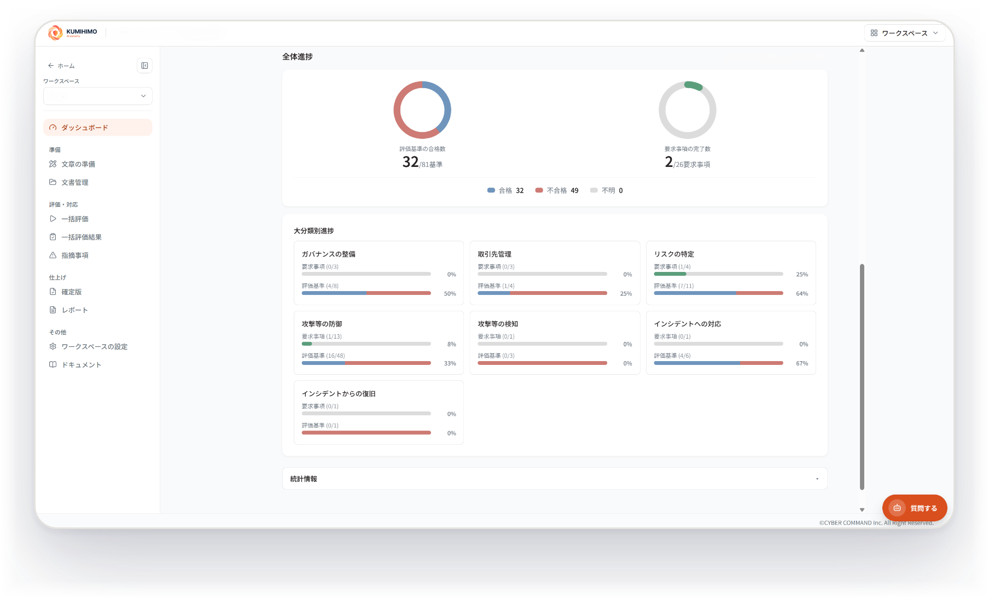
Task: Click the ワークスペースの設定 gear icon
Action: (x=53, y=346)
